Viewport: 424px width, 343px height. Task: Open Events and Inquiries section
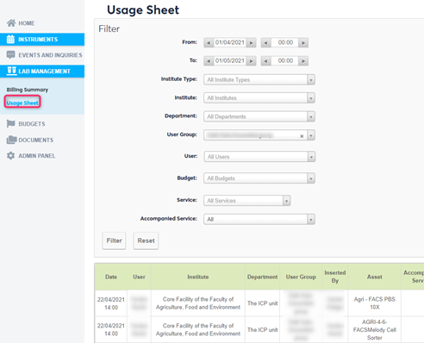[x=50, y=55]
